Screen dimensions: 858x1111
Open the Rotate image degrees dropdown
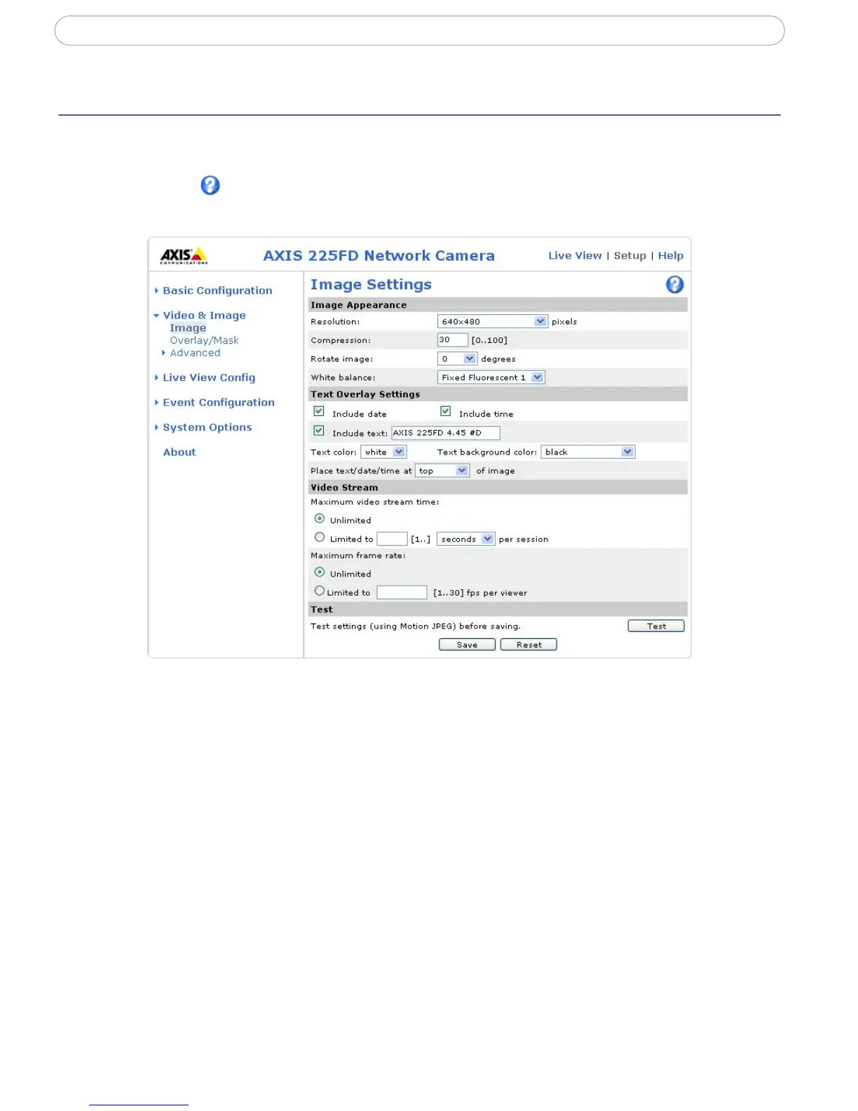[457, 358]
